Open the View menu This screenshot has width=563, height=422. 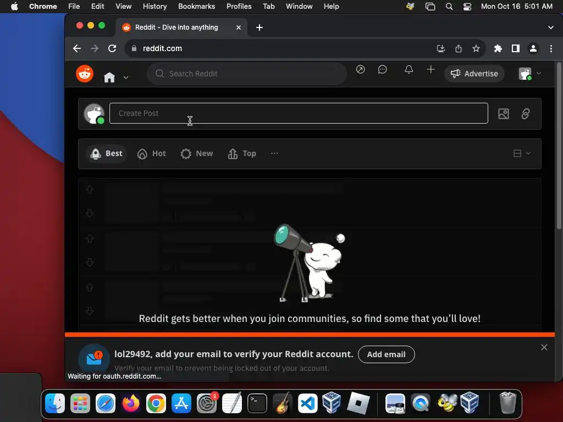pyautogui.click(x=124, y=7)
